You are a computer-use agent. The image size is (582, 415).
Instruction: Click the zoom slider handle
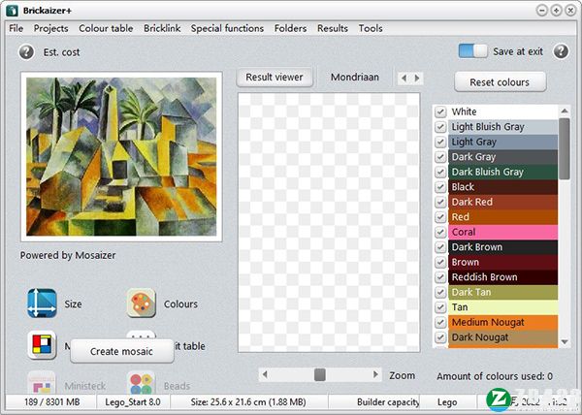(319, 374)
